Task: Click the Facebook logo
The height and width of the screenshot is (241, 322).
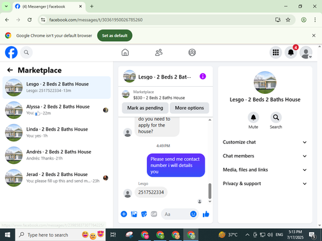Action: (11, 52)
